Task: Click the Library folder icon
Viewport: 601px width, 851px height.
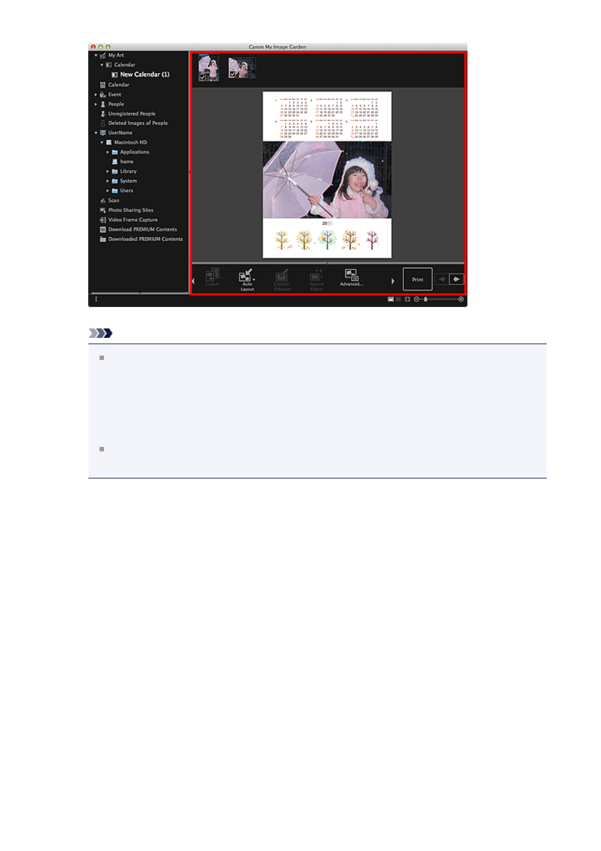Action: click(115, 171)
